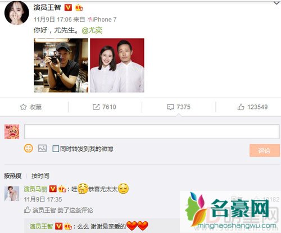Open the red-background couple photo thumbnail

(117, 65)
